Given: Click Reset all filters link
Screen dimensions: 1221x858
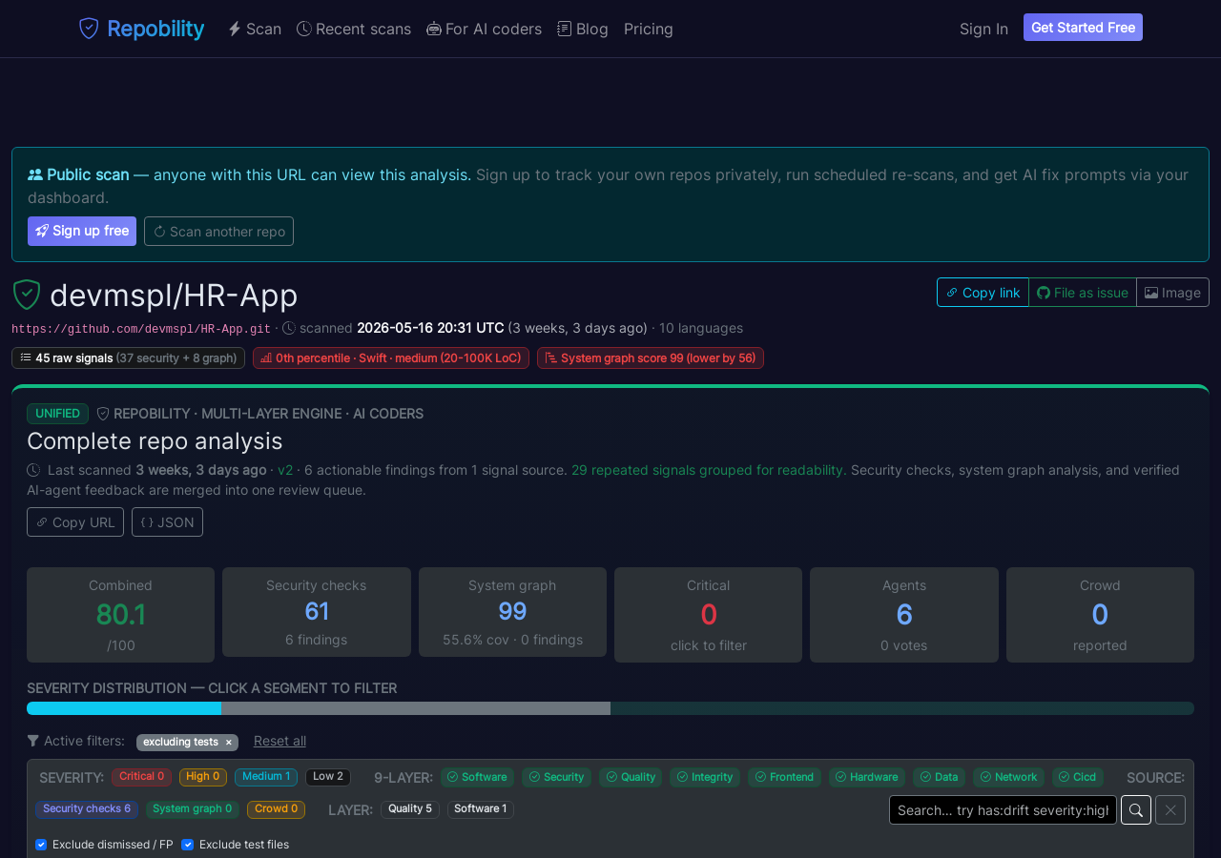Looking at the screenshot, I should [279, 741].
